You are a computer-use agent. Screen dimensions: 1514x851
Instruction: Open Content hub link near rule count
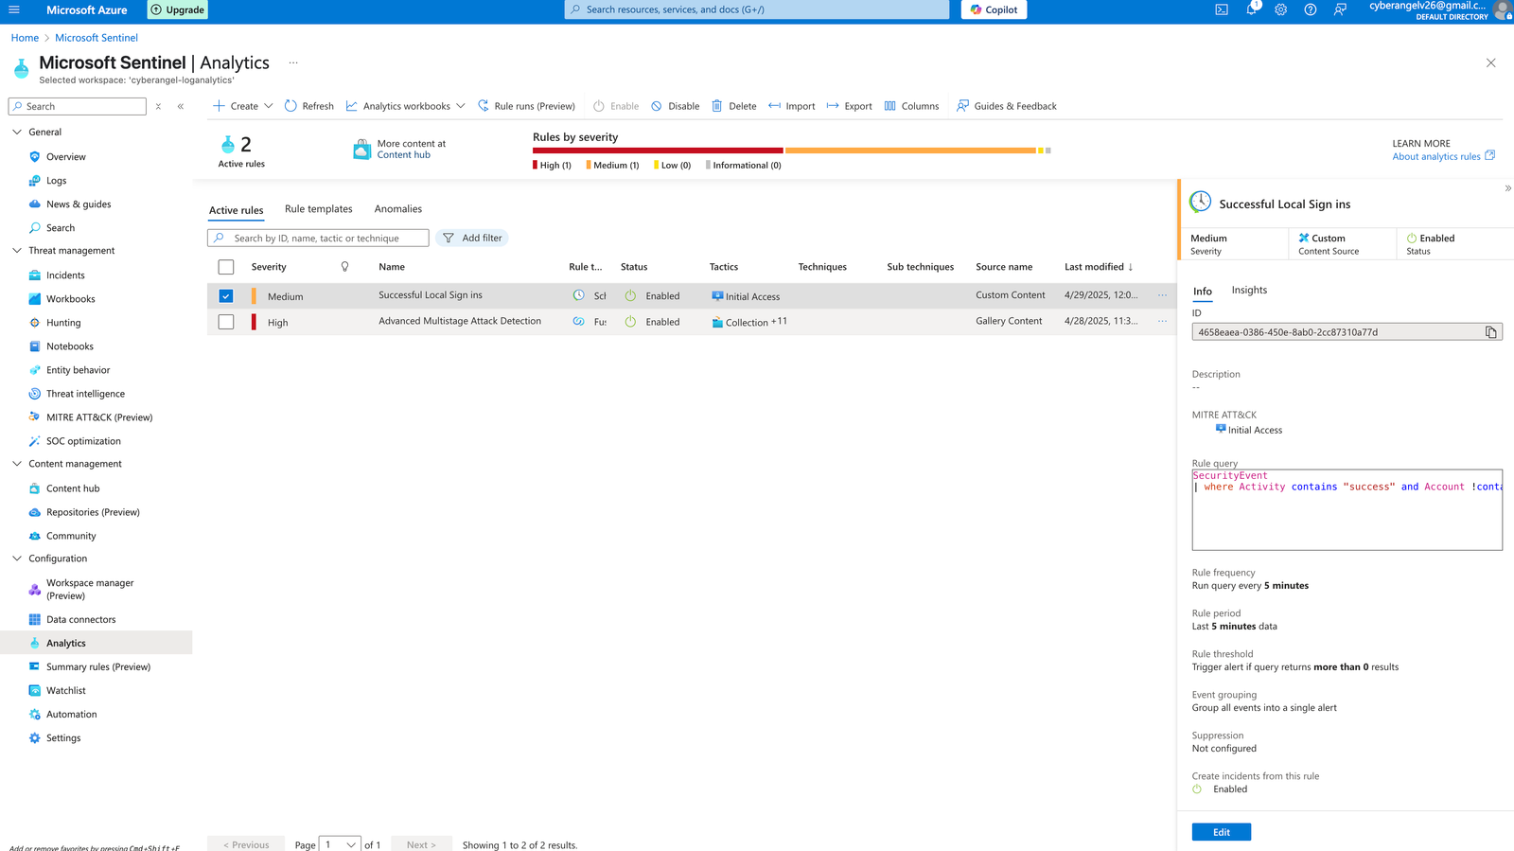coord(403,155)
